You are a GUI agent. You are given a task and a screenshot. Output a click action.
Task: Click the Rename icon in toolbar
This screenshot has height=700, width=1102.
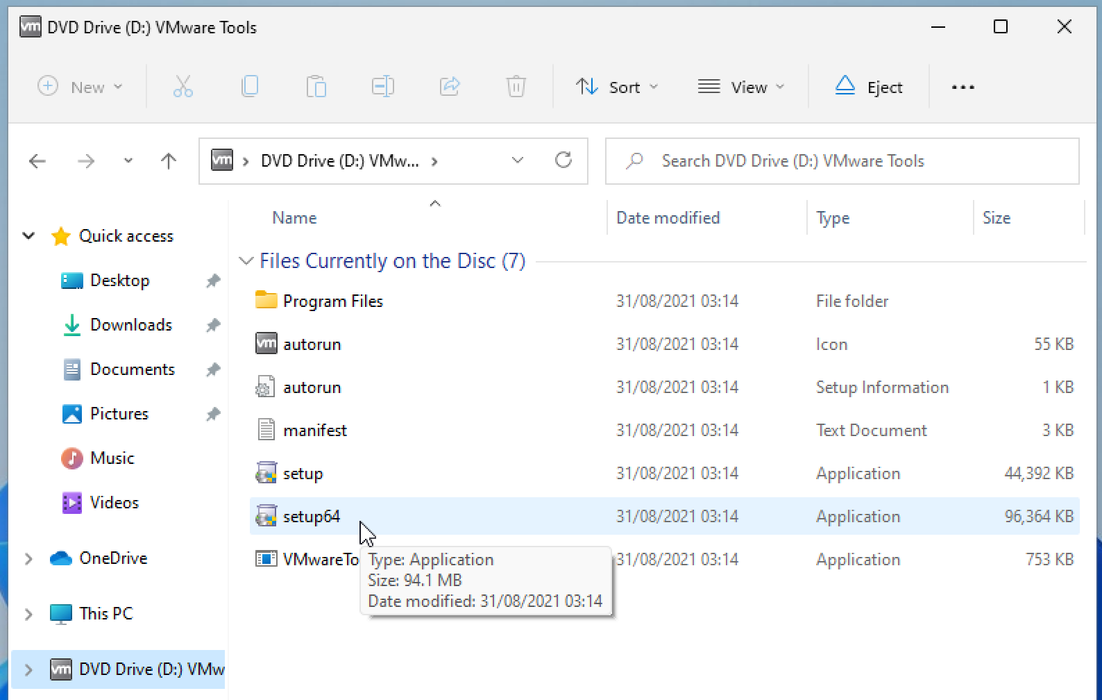[382, 87]
